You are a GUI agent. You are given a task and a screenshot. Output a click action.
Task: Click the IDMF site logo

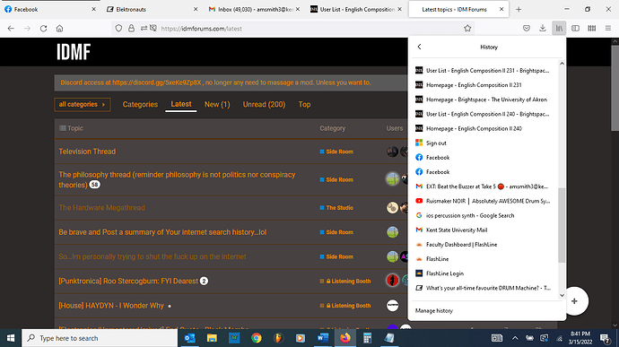click(x=74, y=52)
